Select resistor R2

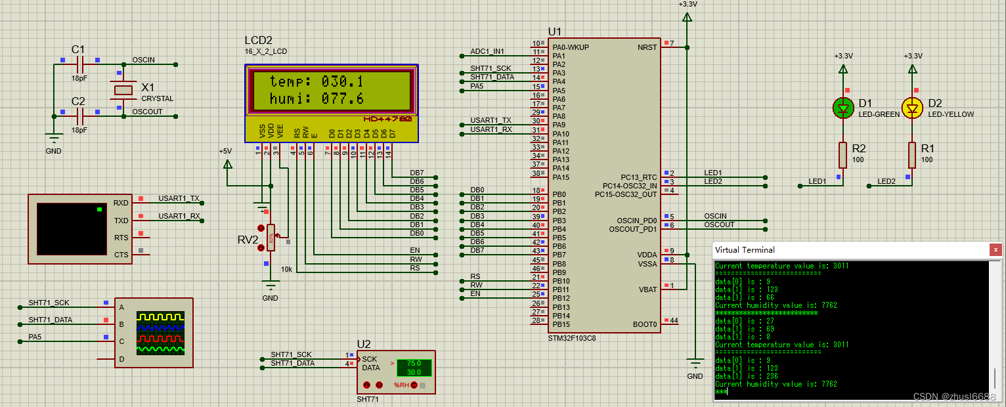(x=842, y=156)
